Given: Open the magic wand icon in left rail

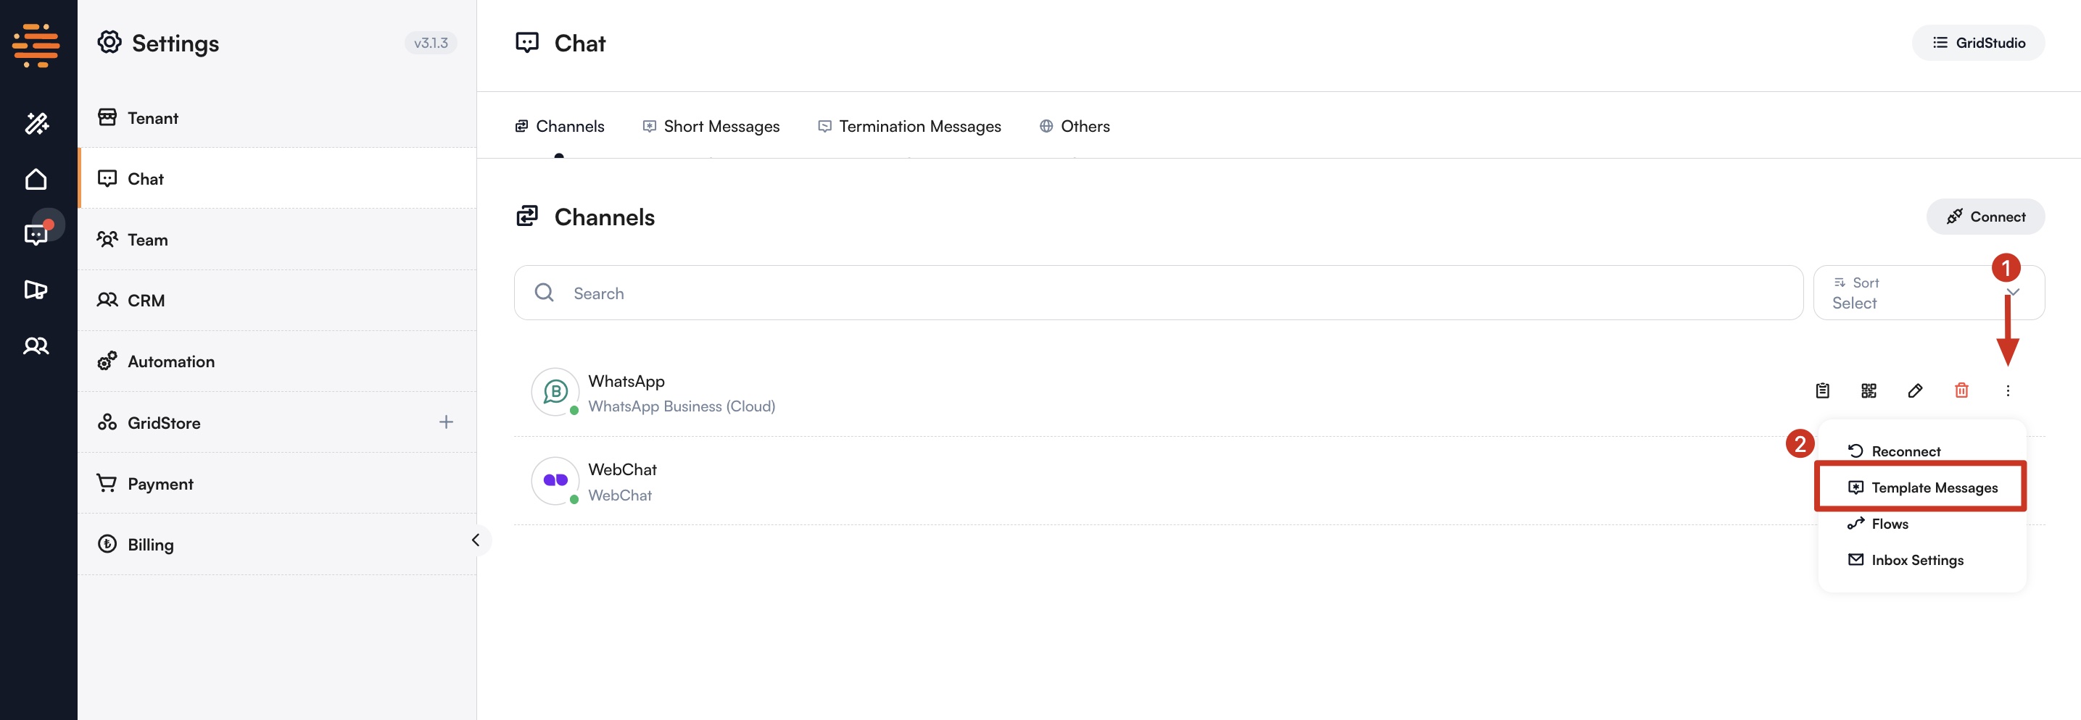Looking at the screenshot, I should pos(36,122).
